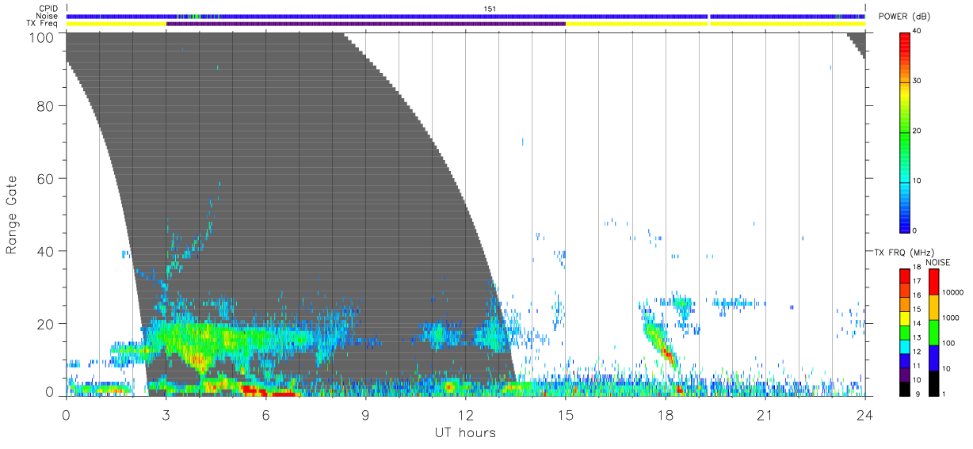Click the CPID value "151"

point(490,9)
